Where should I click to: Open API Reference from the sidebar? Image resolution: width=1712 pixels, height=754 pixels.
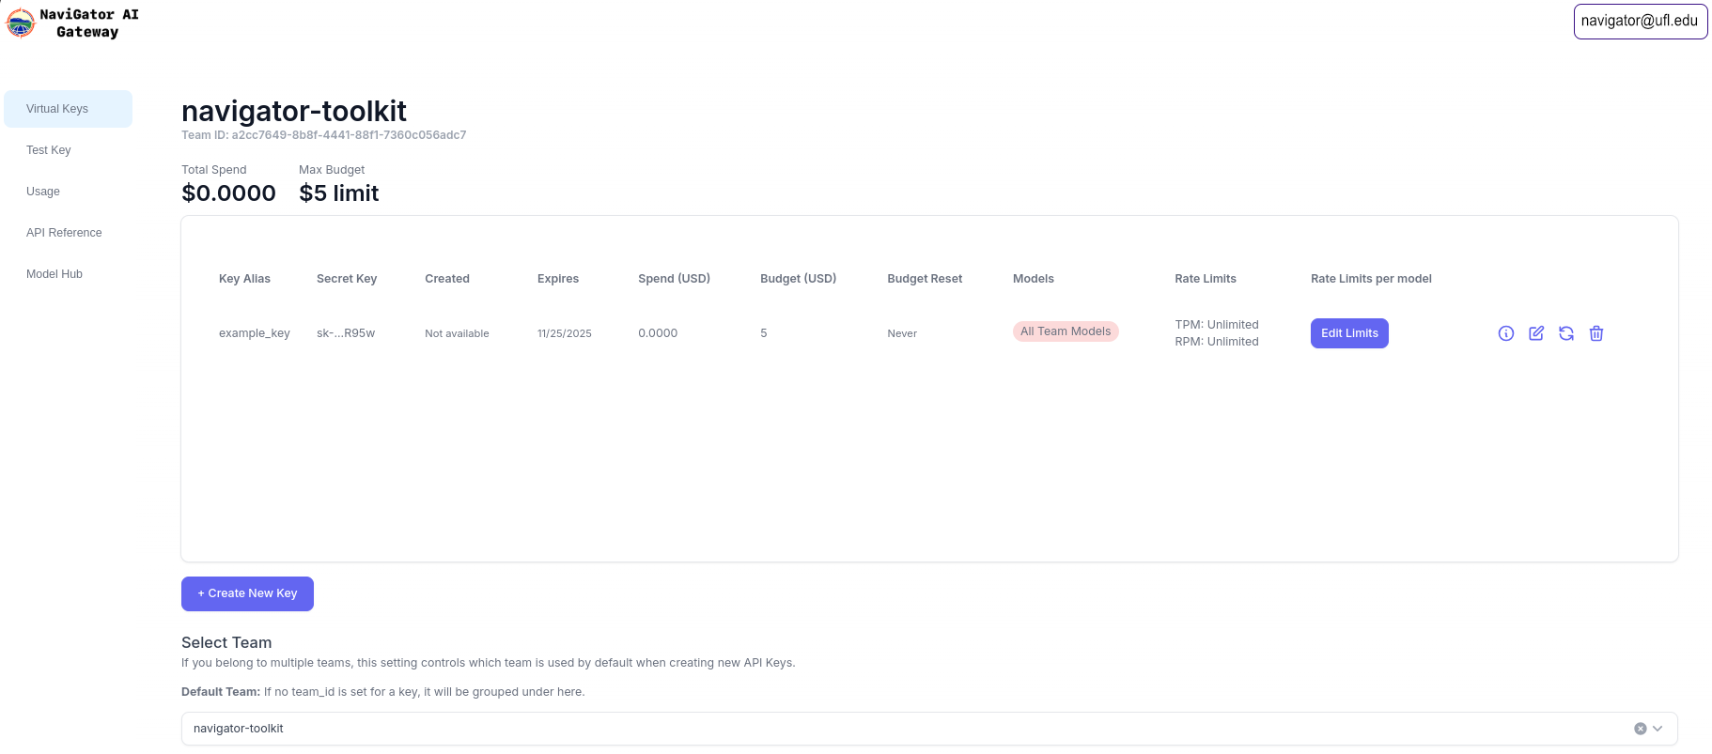69,233
